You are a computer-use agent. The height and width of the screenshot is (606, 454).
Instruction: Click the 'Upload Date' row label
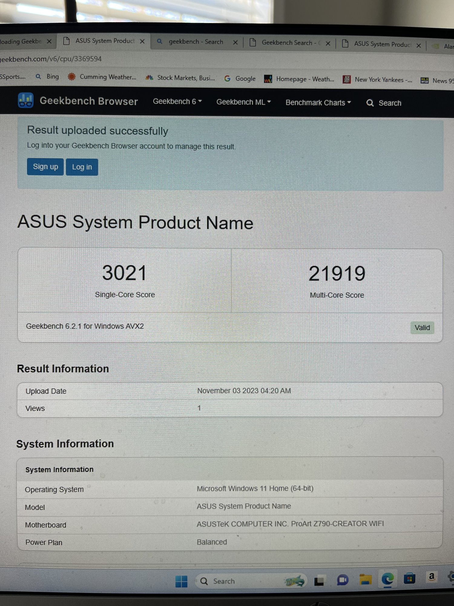(46, 391)
